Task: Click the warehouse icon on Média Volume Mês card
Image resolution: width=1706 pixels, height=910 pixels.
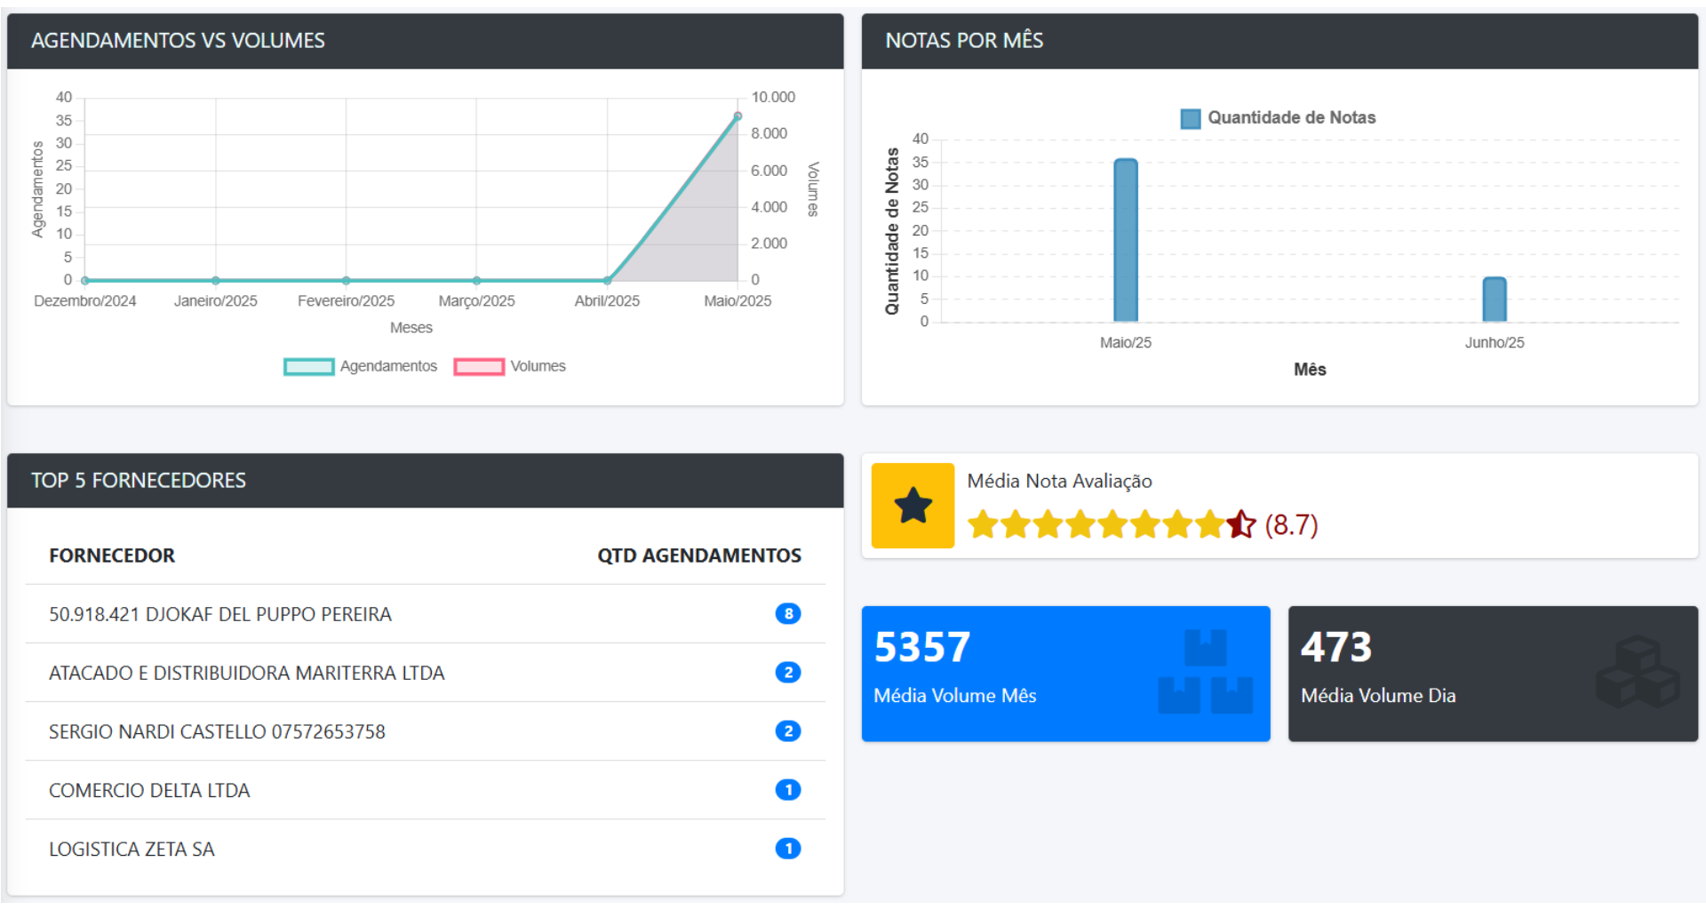Action: tap(1207, 669)
